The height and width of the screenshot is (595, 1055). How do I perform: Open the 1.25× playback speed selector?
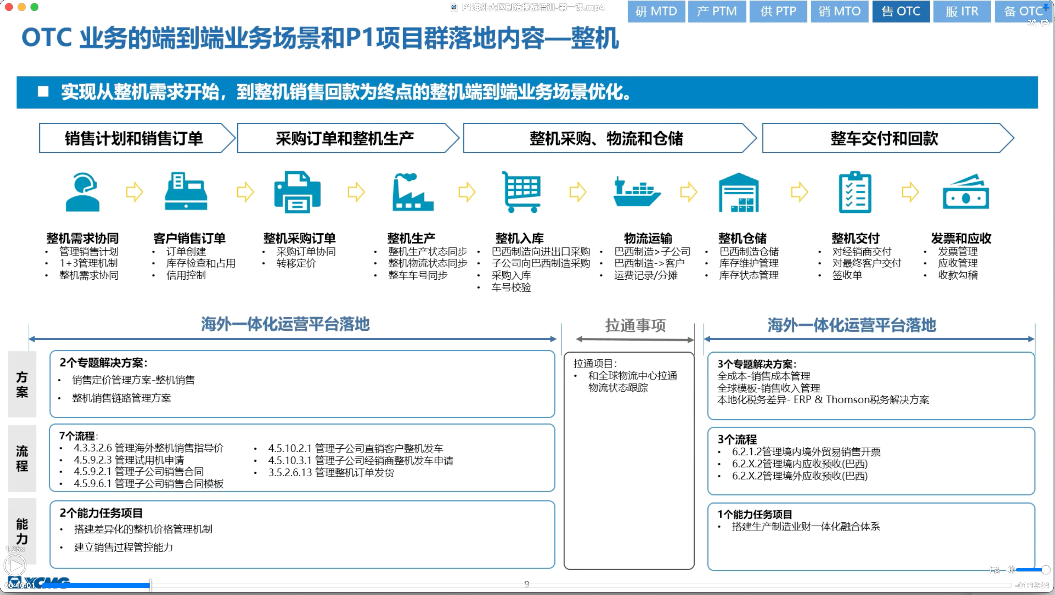pyautogui.click(x=15, y=549)
